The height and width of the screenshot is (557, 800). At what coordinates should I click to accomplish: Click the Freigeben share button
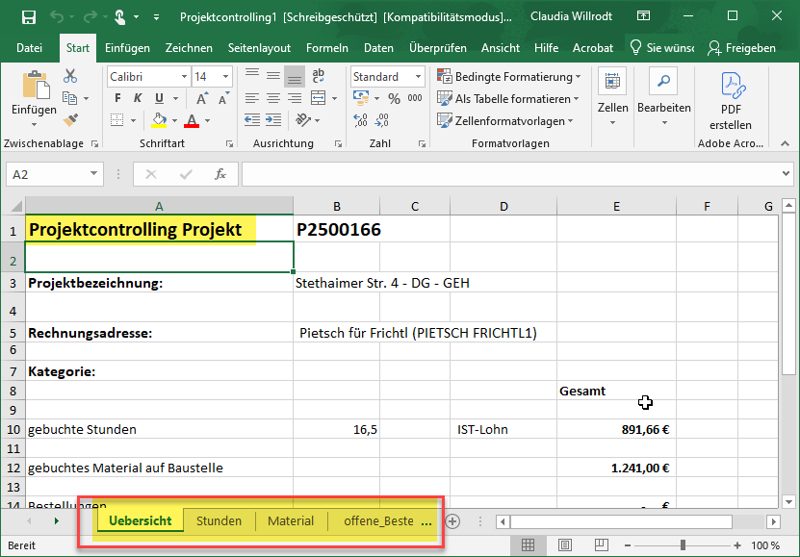tap(742, 48)
